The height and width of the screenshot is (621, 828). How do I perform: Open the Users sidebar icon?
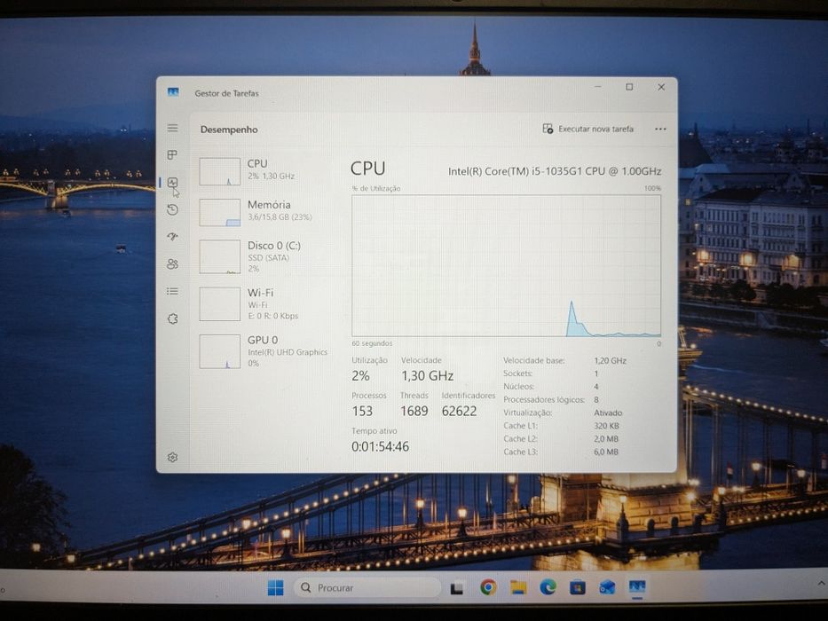point(173,264)
